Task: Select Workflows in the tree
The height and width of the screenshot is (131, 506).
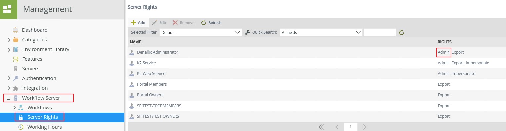Action: click(40, 108)
